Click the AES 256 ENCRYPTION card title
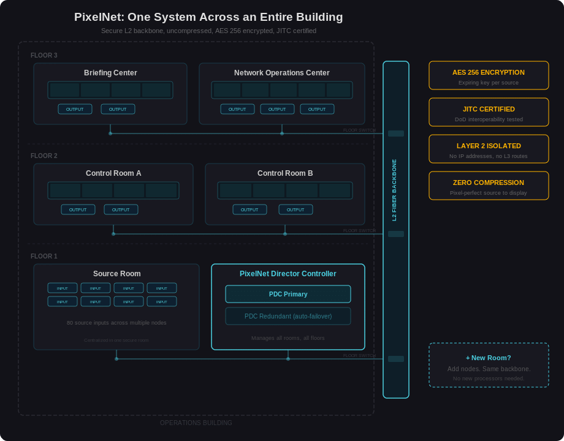Viewport: 564px width, 441px height. pyautogui.click(x=489, y=72)
